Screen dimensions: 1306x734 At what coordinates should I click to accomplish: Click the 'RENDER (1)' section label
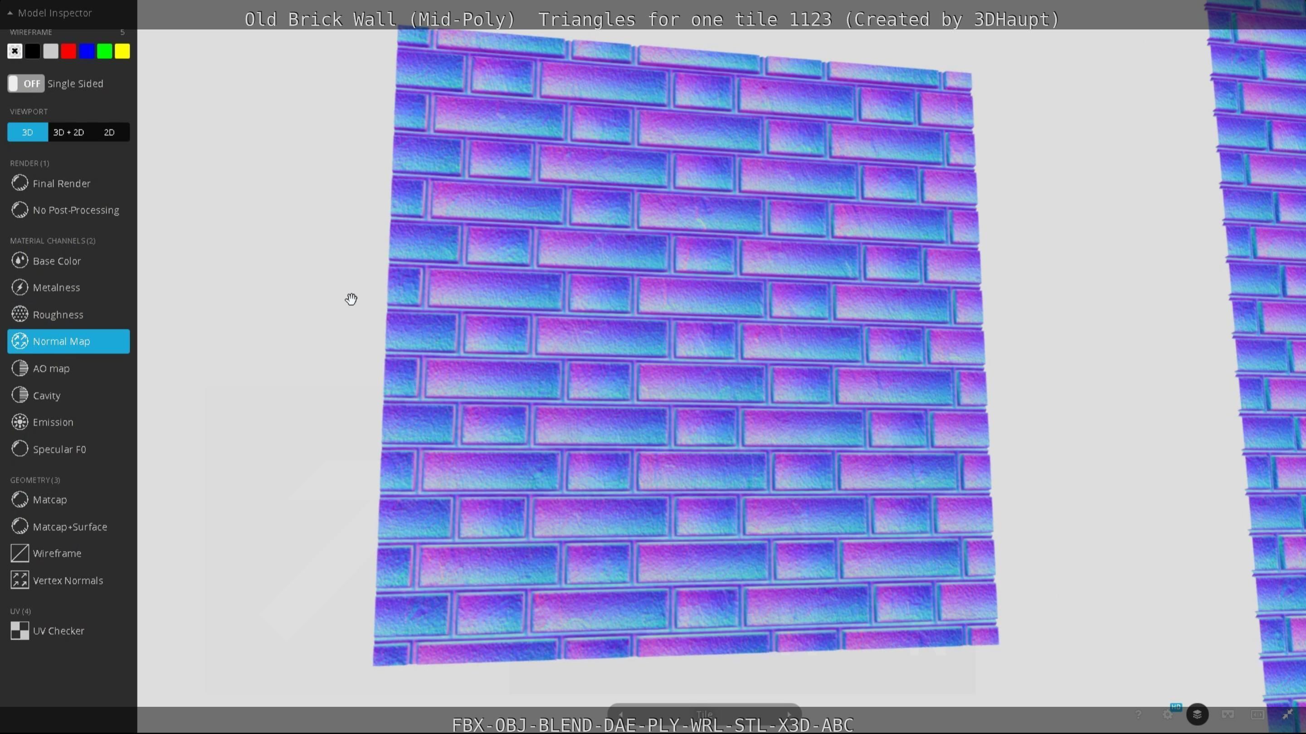pos(29,163)
